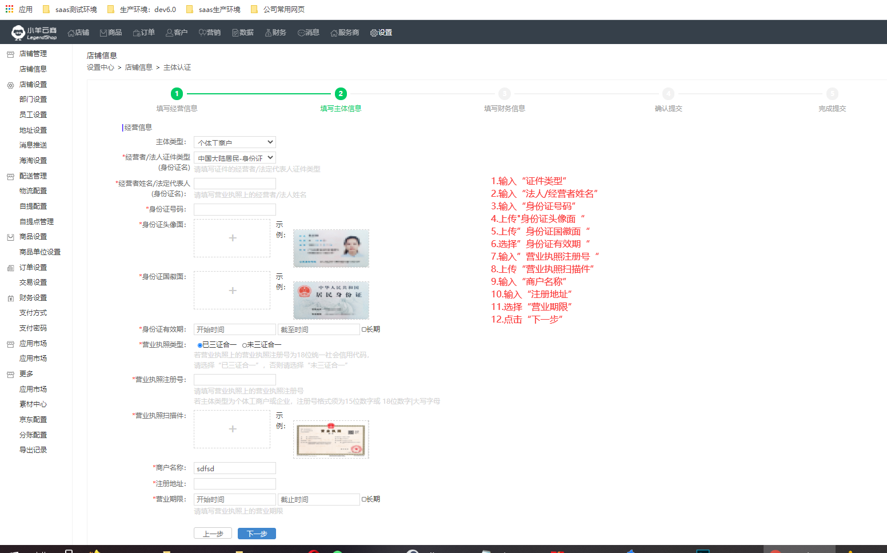Click the LegendShop logo icon

coord(18,33)
